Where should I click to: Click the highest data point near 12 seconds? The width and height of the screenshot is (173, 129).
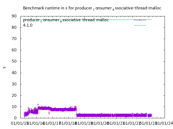point(38,105)
